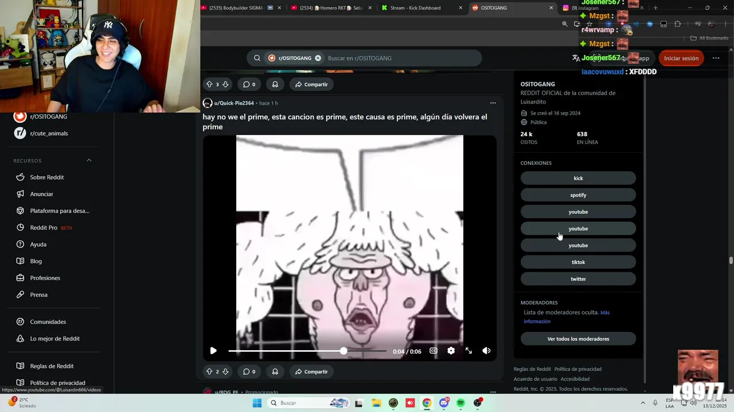
Task: Open Windows Start menu
Action: click(x=257, y=403)
